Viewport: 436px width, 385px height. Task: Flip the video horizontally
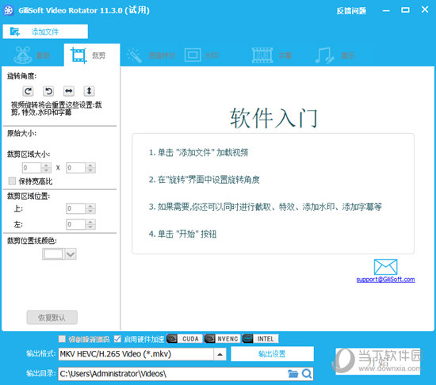(69, 91)
